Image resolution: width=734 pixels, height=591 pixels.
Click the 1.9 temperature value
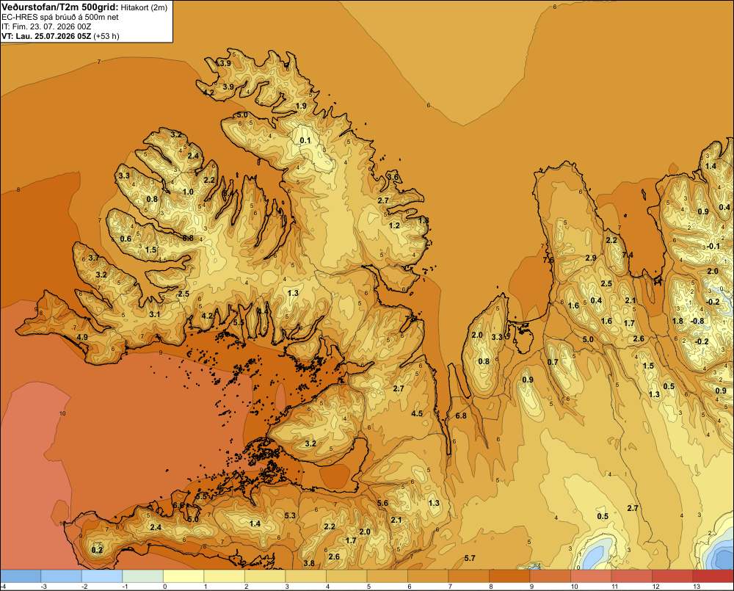(x=302, y=106)
